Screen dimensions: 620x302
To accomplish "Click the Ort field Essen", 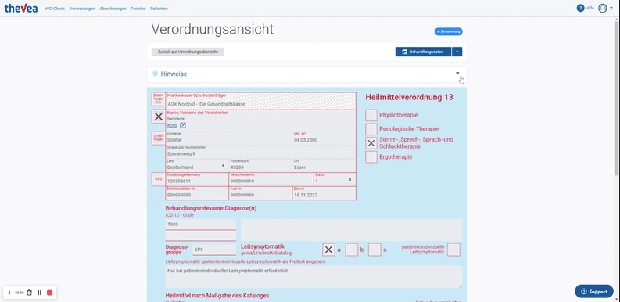I will point(324,165).
